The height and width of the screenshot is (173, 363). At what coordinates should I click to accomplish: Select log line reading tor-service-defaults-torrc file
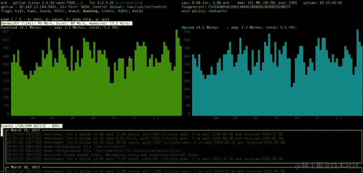coord(95,151)
